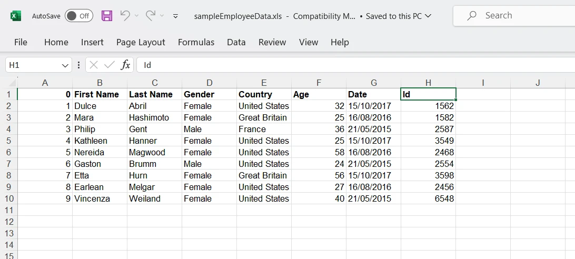The width and height of the screenshot is (575, 259).
Task: Open the Formulas ribbon tab
Action: pyautogui.click(x=196, y=42)
